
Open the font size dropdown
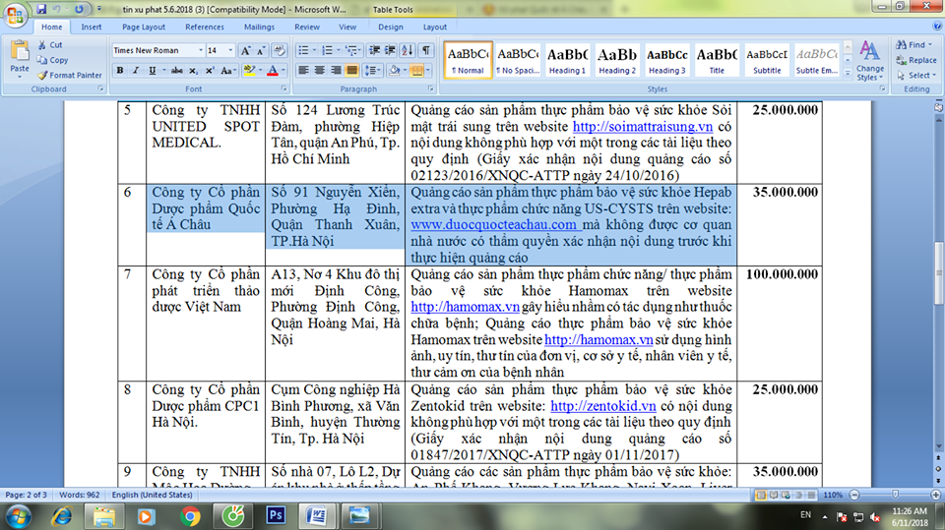[x=229, y=50]
